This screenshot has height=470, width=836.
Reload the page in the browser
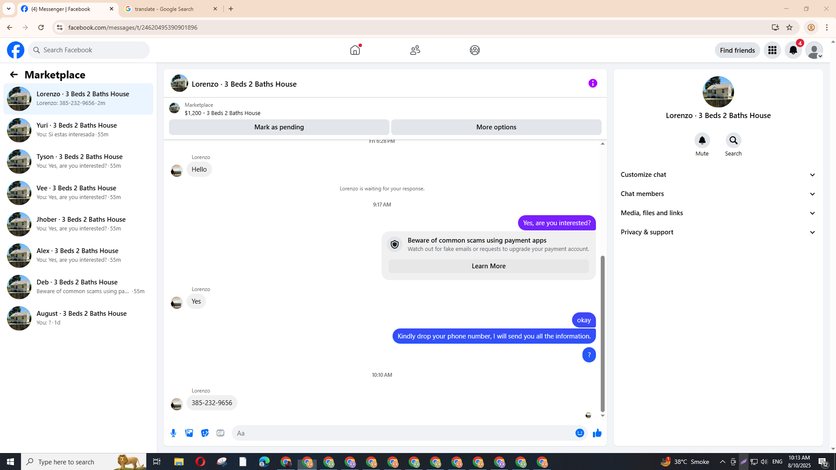coord(41,27)
